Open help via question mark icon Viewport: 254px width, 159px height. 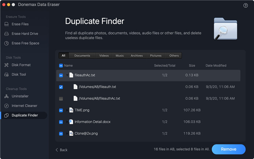click(x=246, y=5)
